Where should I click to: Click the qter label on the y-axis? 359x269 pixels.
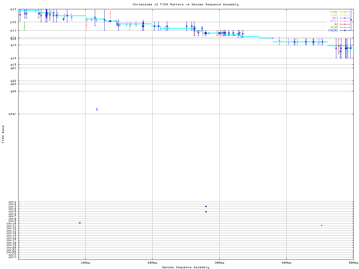tap(12, 114)
